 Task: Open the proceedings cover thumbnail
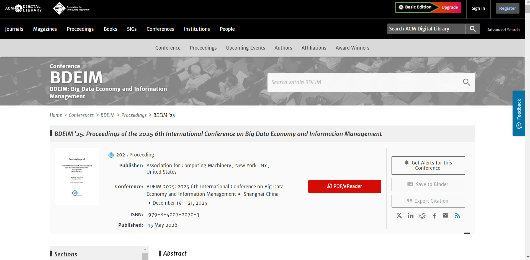(x=77, y=176)
